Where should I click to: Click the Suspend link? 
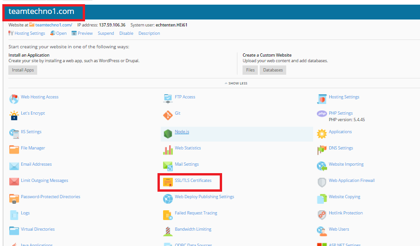point(106,33)
